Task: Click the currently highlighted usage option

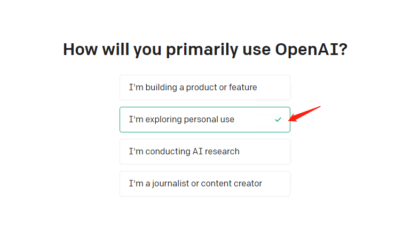Action: coord(204,120)
